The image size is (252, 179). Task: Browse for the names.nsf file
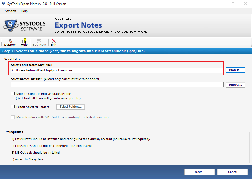(x=235, y=85)
